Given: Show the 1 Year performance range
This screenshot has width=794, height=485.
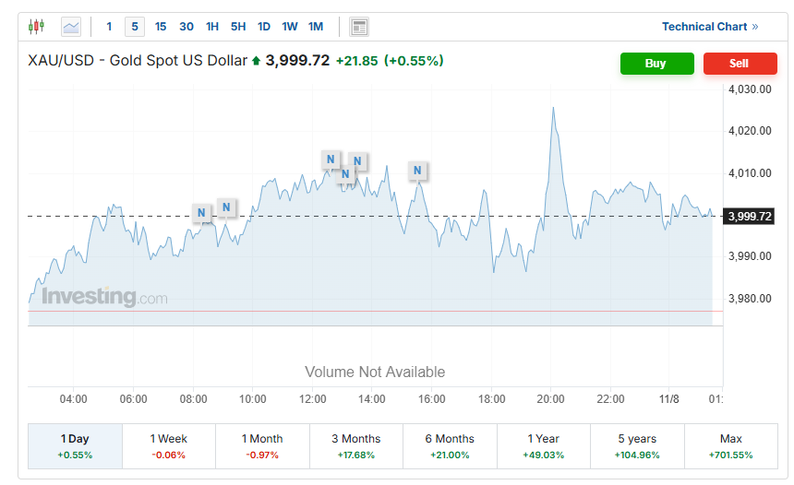Looking at the screenshot, I should coord(543,446).
